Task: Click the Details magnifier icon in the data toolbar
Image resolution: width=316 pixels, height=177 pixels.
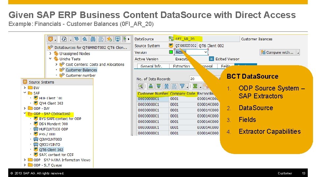Action: coord(141,86)
